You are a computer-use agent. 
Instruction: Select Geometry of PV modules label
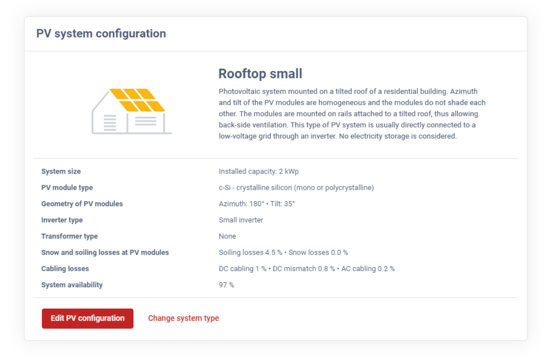[82, 204]
